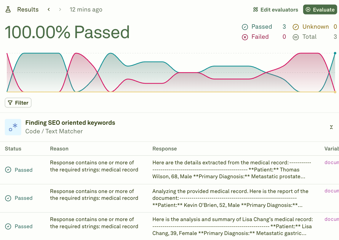Click the scissors icon next to Edit evaluators
The width and height of the screenshot is (339, 240).
pyautogui.click(x=255, y=9)
